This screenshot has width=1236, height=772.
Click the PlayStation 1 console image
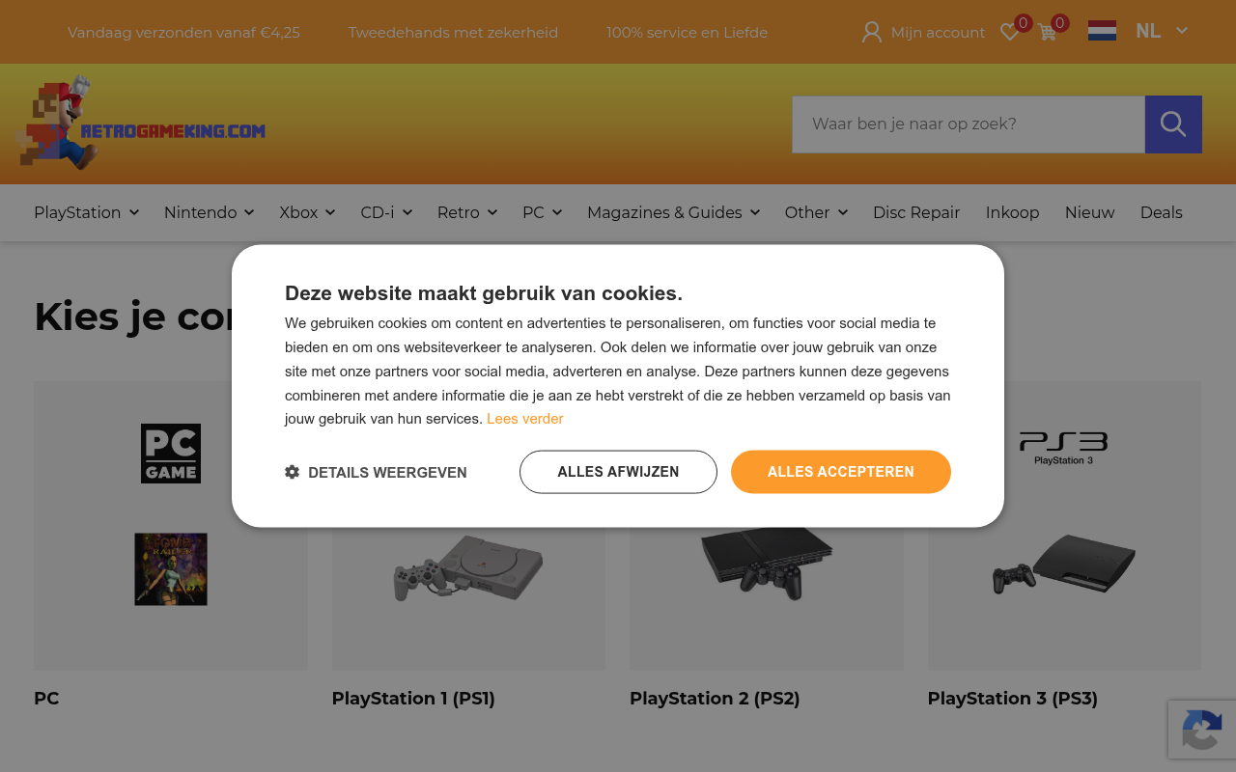(x=468, y=567)
